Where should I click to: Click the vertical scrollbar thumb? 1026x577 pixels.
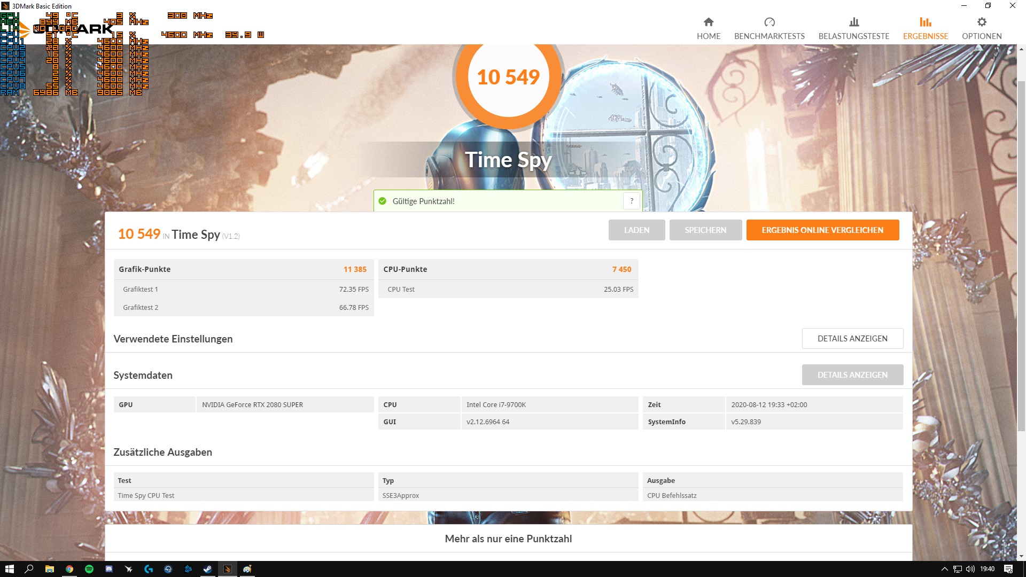(1021, 256)
